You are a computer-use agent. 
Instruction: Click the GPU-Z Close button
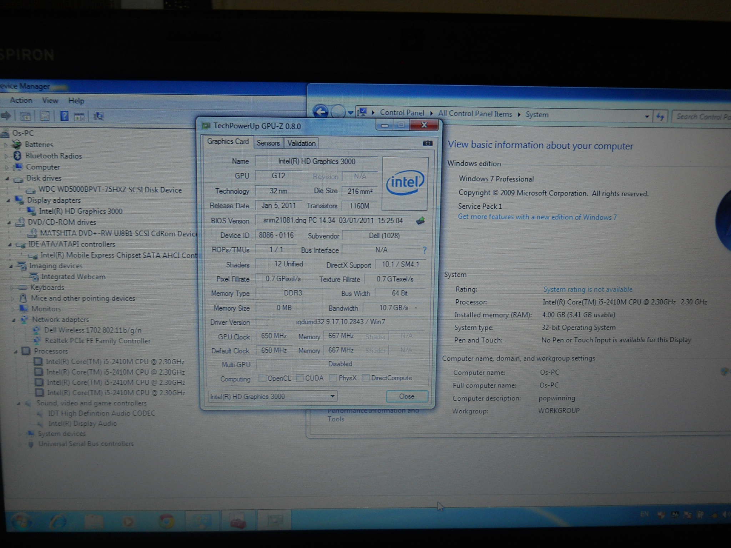coord(407,396)
